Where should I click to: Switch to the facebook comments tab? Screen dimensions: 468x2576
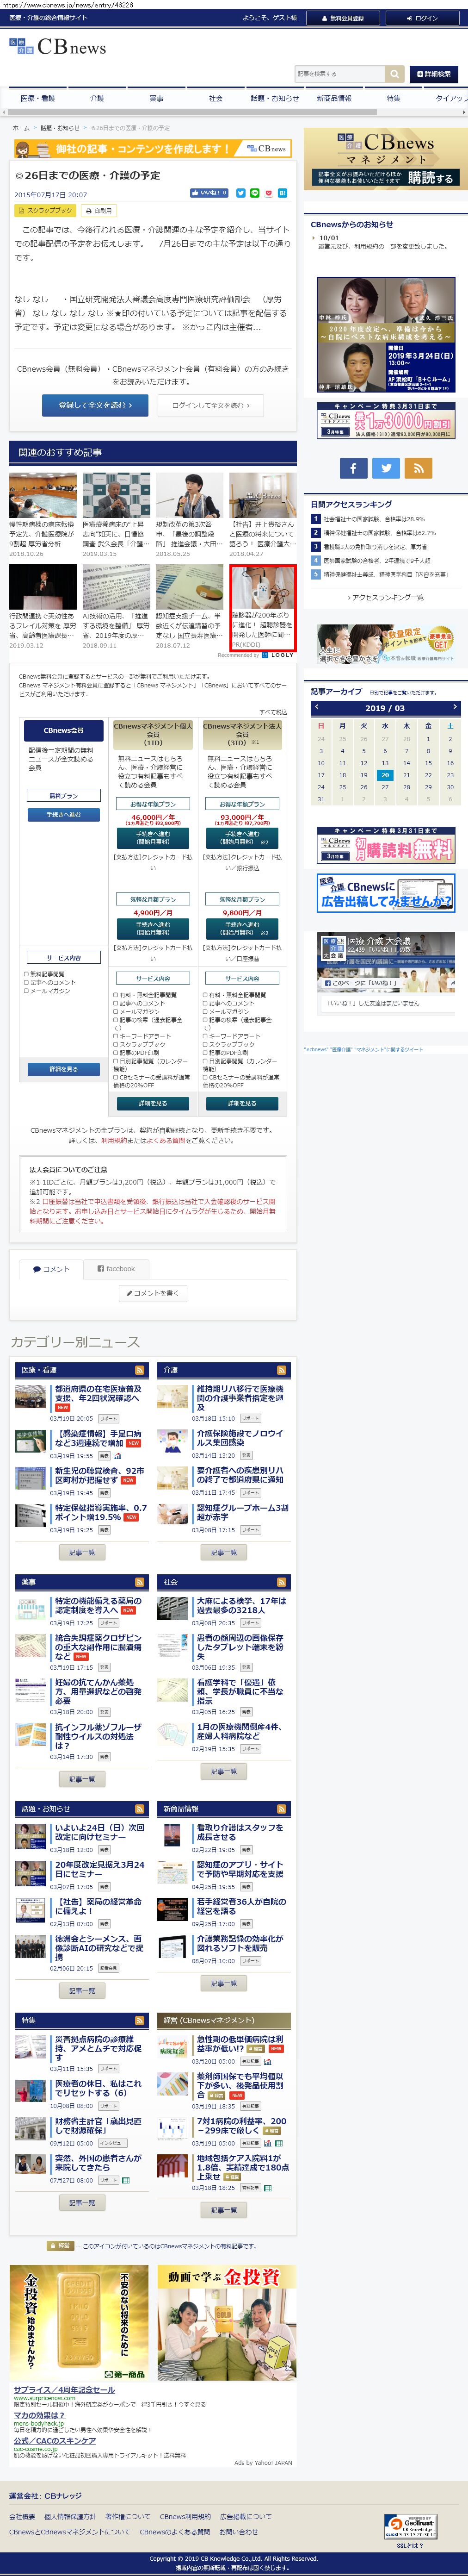pos(116,1269)
